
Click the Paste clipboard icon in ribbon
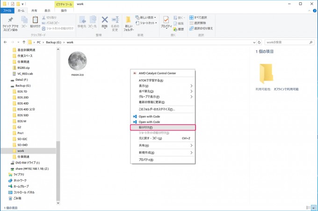coord(35,20)
